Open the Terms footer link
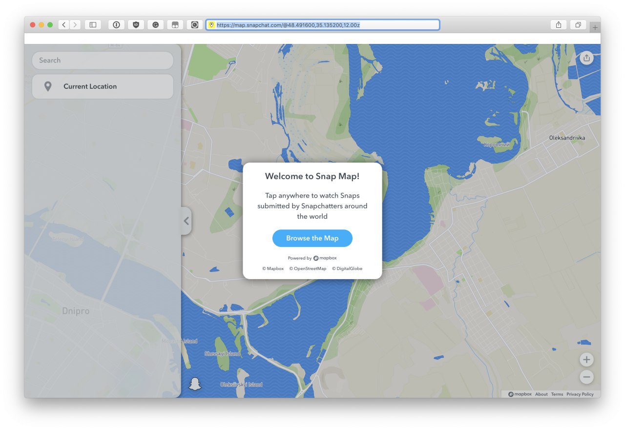 pos(557,394)
